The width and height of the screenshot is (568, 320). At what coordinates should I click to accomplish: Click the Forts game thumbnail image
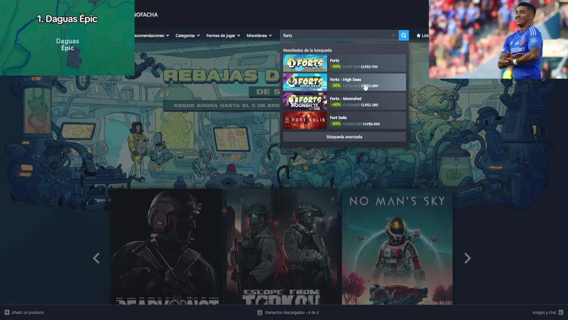click(305, 63)
